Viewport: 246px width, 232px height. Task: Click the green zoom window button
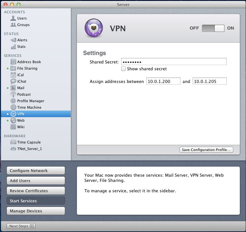[19, 5]
